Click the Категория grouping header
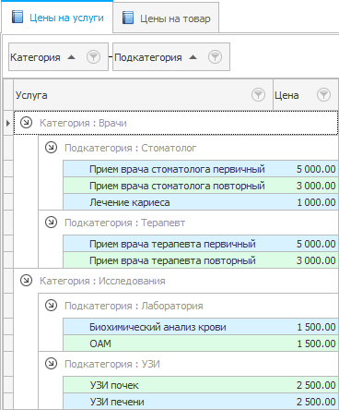Screen dimensions: 339x410 coord(58,57)
